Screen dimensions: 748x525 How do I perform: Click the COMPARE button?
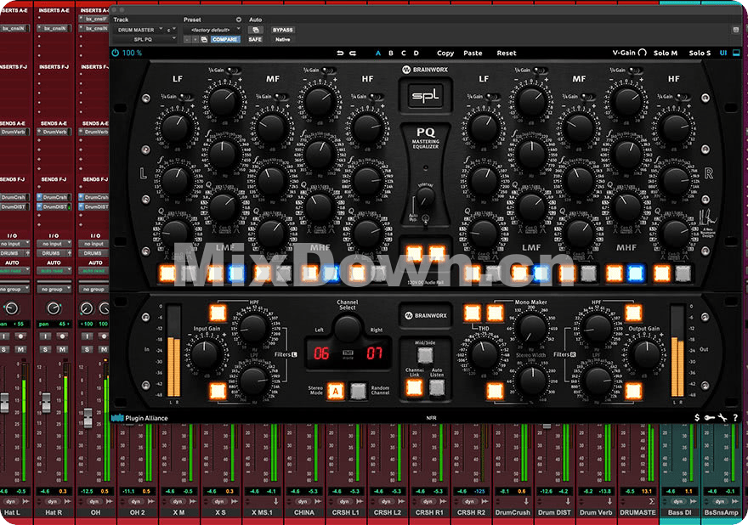pyautogui.click(x=224, y=40)
